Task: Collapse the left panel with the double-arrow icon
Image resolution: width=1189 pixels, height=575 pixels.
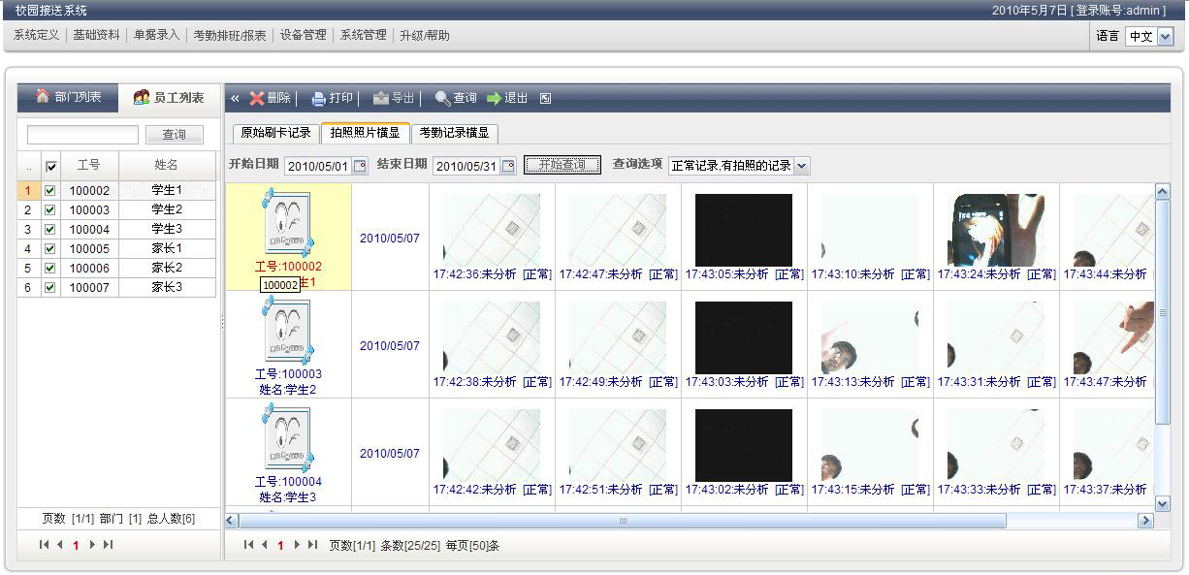Action: tap(235, 98)
